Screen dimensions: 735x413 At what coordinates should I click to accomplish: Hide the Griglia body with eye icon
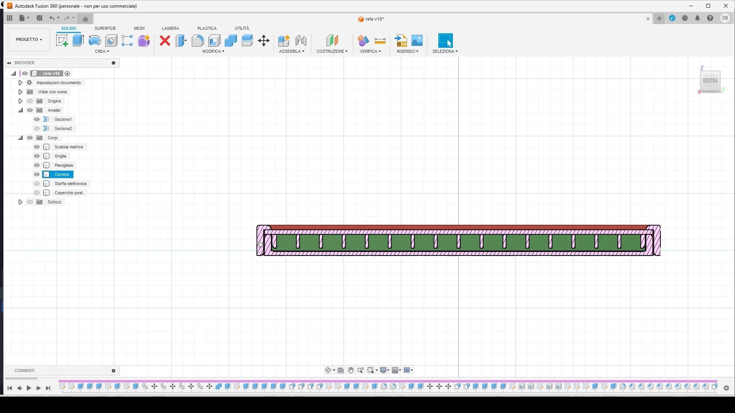[x=37, y=156]
